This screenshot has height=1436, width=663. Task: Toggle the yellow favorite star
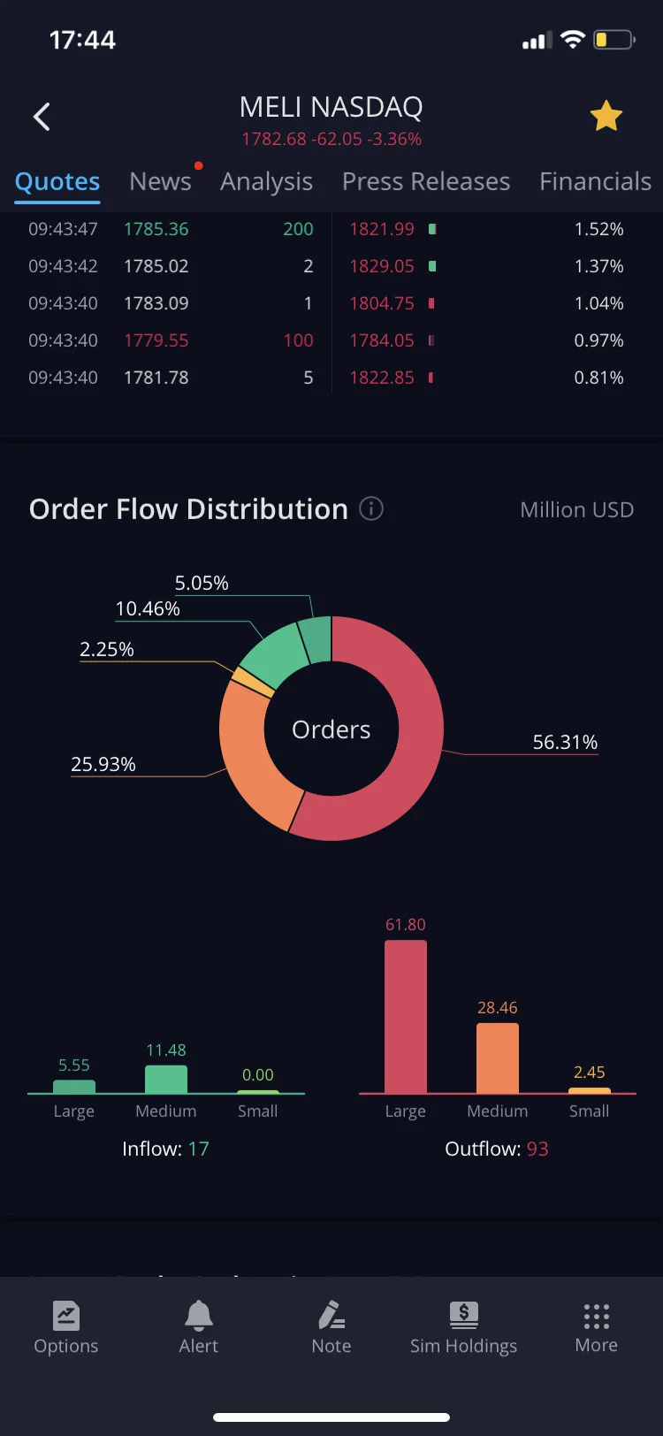point(606,116)
